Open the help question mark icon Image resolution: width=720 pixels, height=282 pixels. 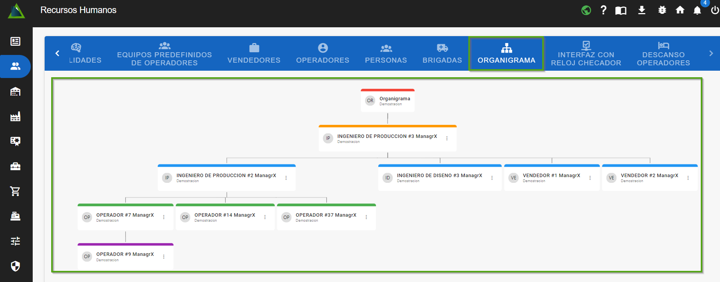[x=603, y=10]
